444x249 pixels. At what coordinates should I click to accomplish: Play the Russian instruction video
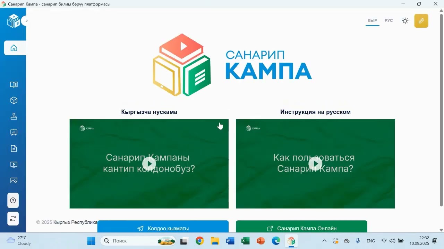click(x=315, y=164)
